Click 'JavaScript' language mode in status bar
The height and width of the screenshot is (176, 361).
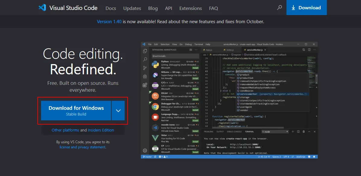tap(301, 157)
